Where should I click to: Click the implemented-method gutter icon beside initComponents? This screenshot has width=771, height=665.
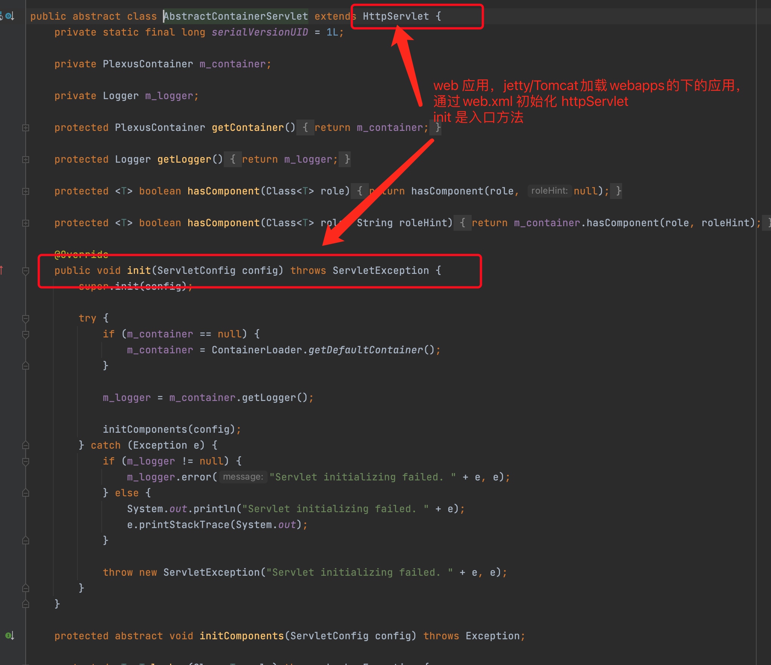[x=9, y=635]
